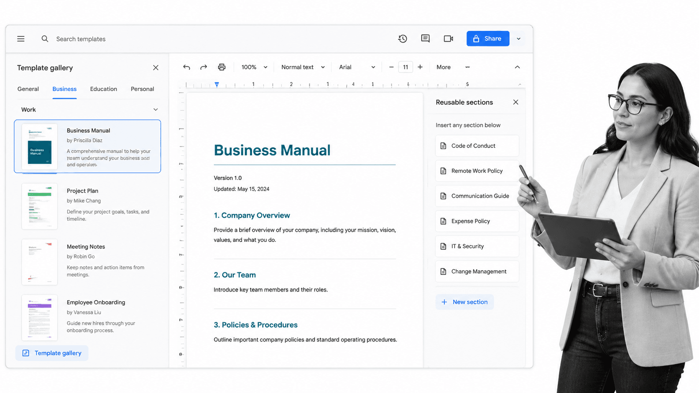Screen dimensions: 699x393
Task: Open the 100% zoom dropdown
Action: pyautogui.click(x=254, y=67)
